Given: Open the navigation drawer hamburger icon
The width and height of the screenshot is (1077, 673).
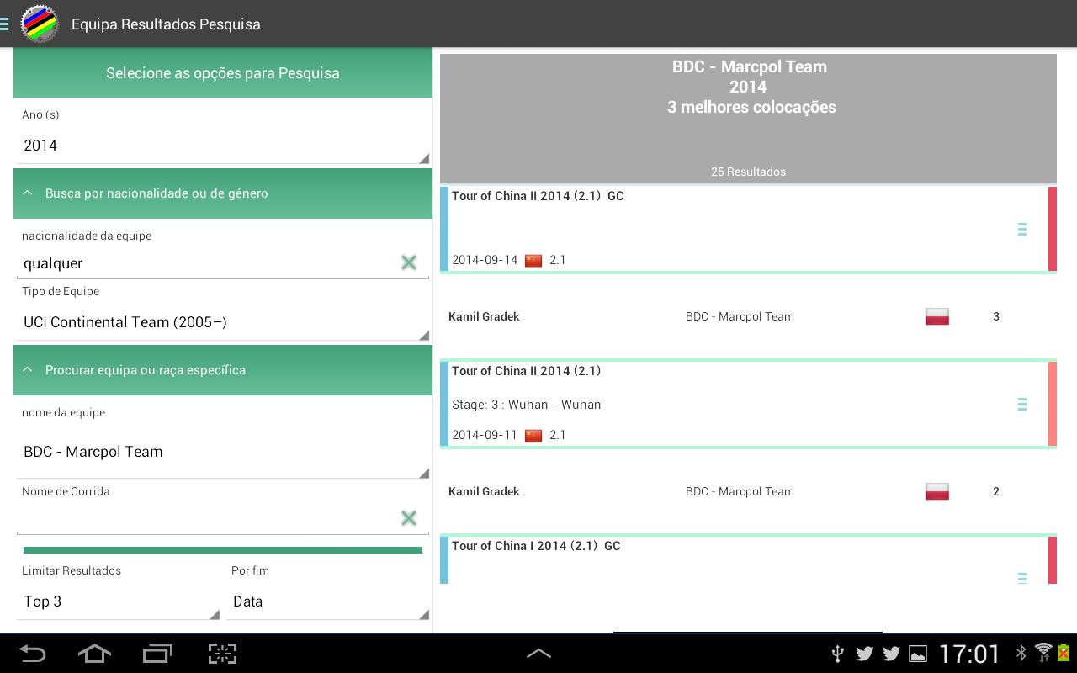Looking at the screenshot, I should tap(4, 24).
